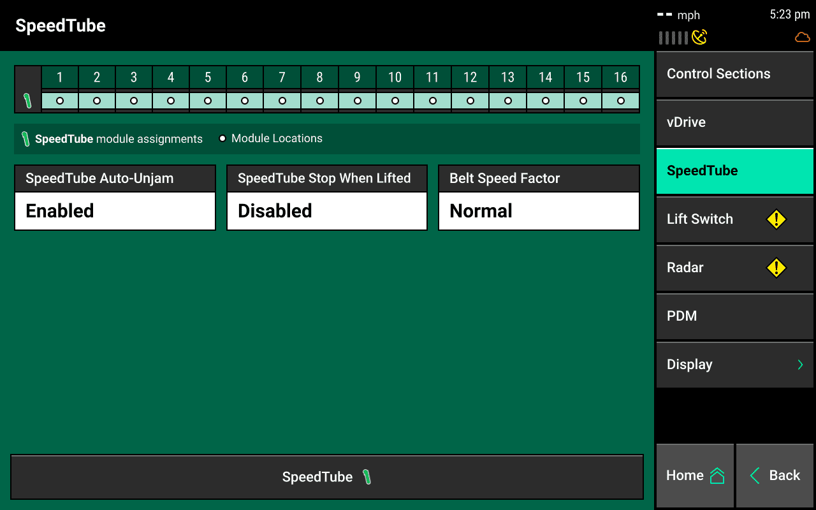Select the module location circle for row 4
The width and height of the screenshot is (816, 510).
click(171, 101)
